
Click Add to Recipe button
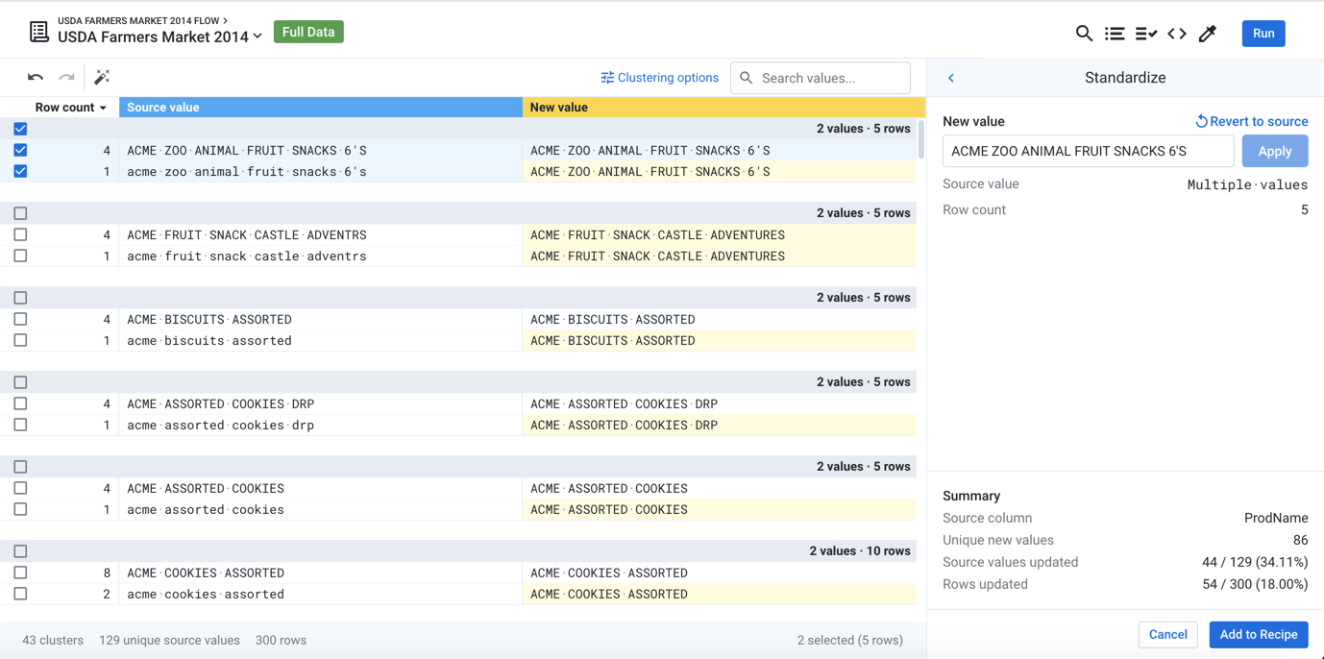coord(1258,634)
